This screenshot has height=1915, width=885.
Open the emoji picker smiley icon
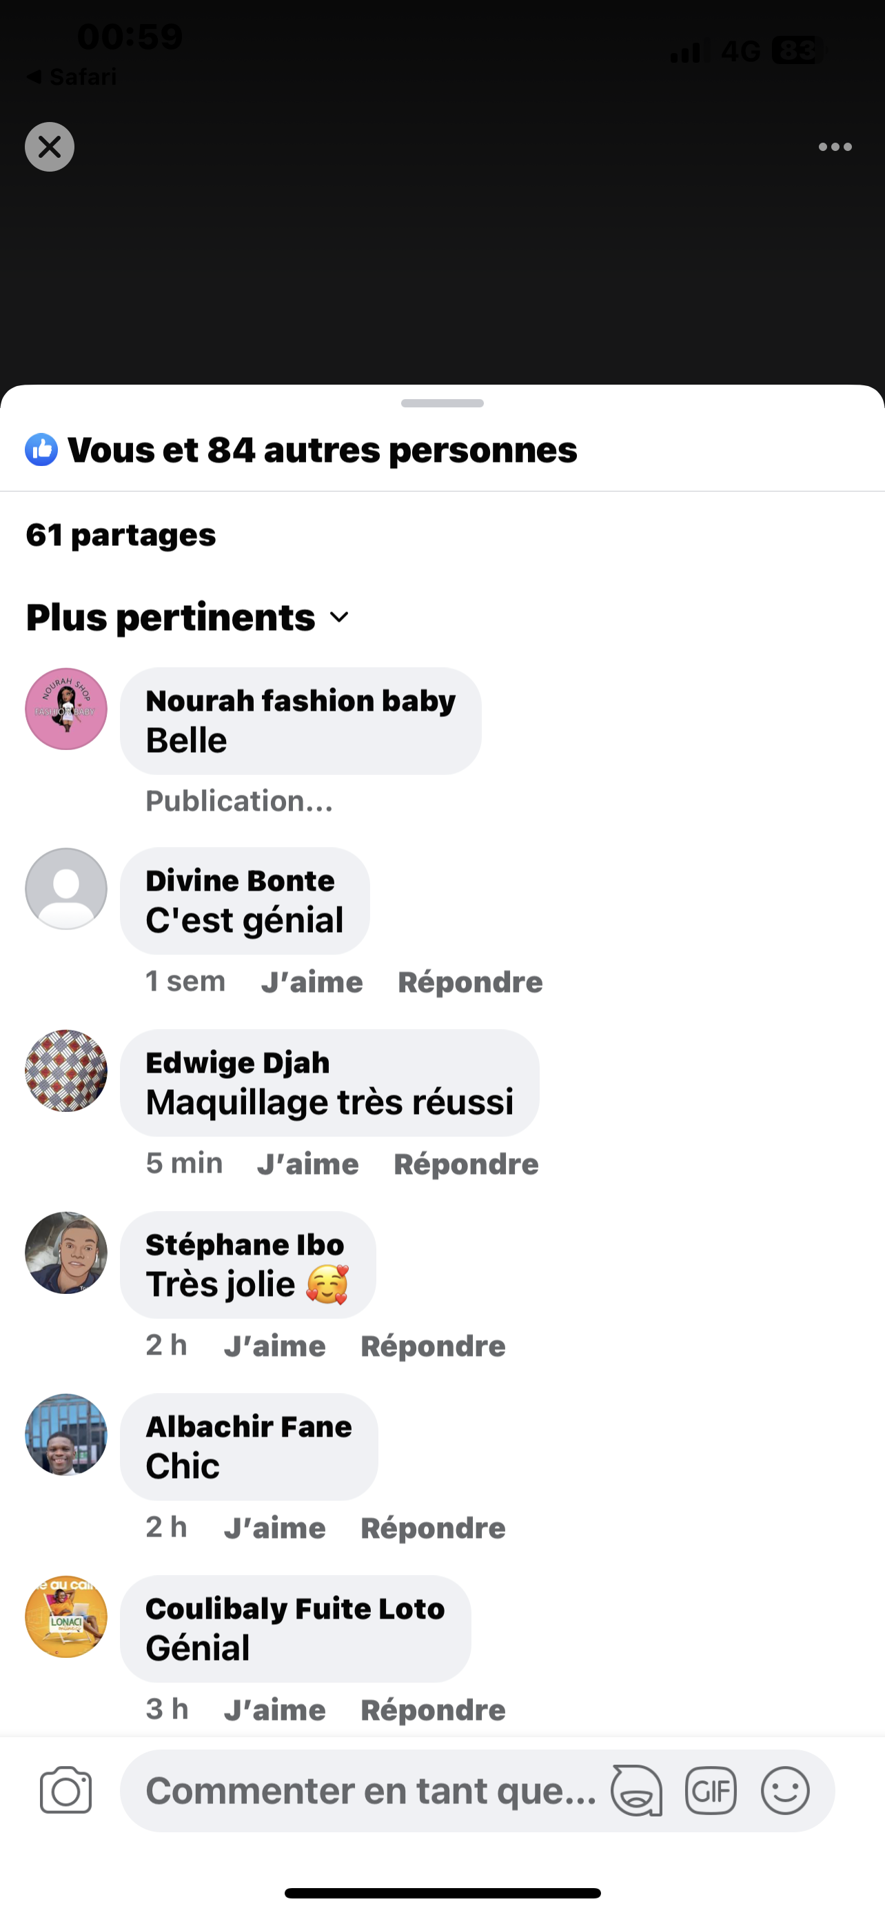[x=784, y=1790]
